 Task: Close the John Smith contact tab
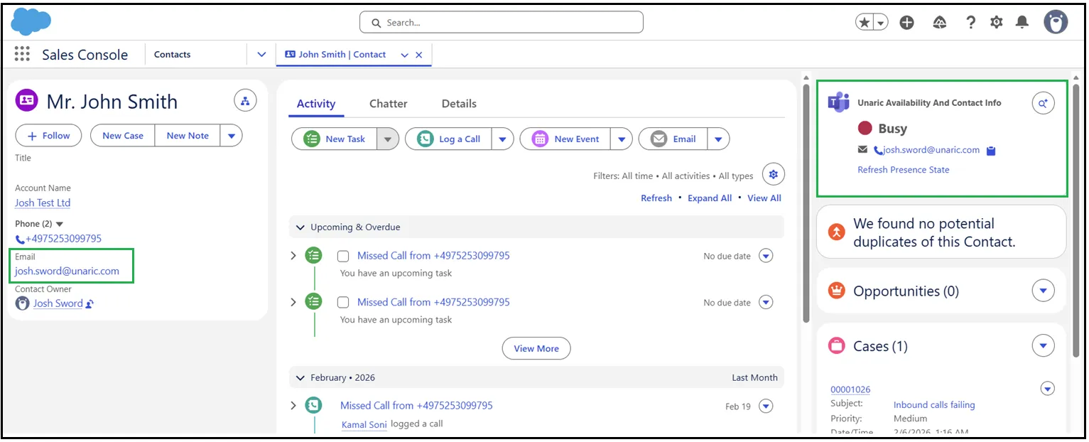pyautogui.click(x=418, y=55)
